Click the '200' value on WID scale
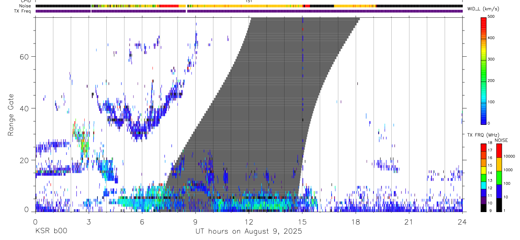520x240 pixels. 491,80
